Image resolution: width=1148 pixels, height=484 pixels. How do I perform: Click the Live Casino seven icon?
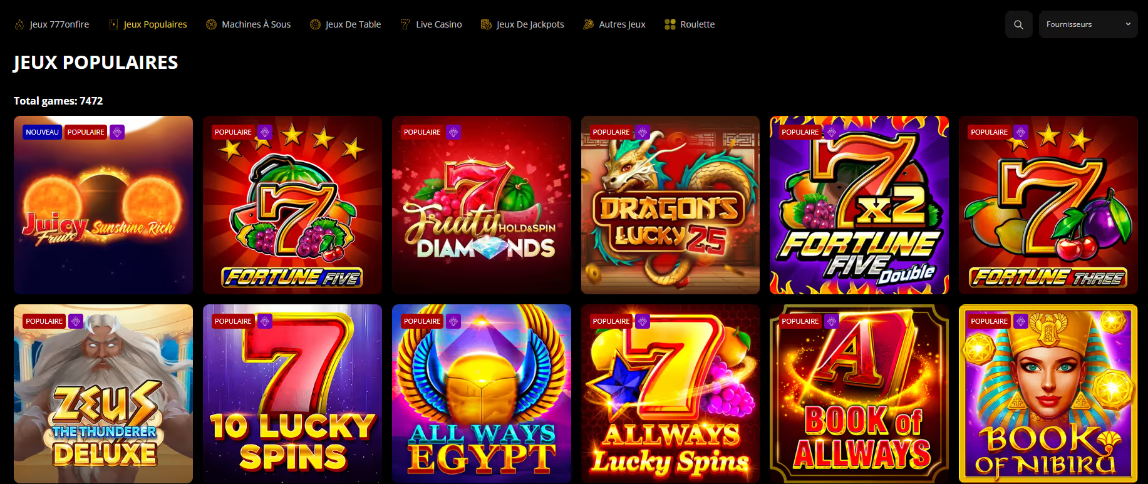point(405,24)
